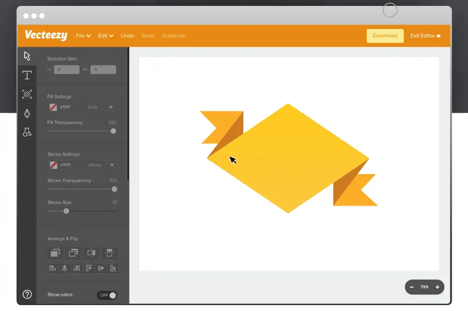Select the Text tool in the sidebar
This screenshot has height=311, width=468.
coord(27,75)
